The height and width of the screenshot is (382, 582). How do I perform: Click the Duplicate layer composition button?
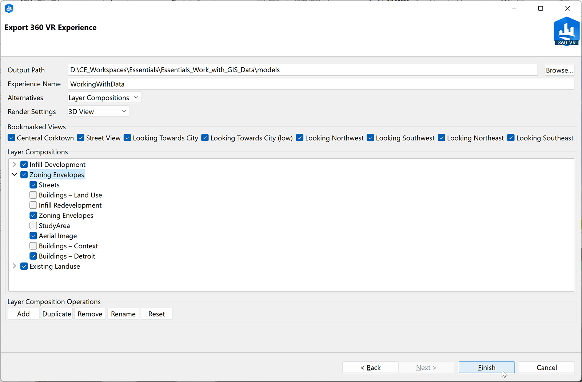57,314
